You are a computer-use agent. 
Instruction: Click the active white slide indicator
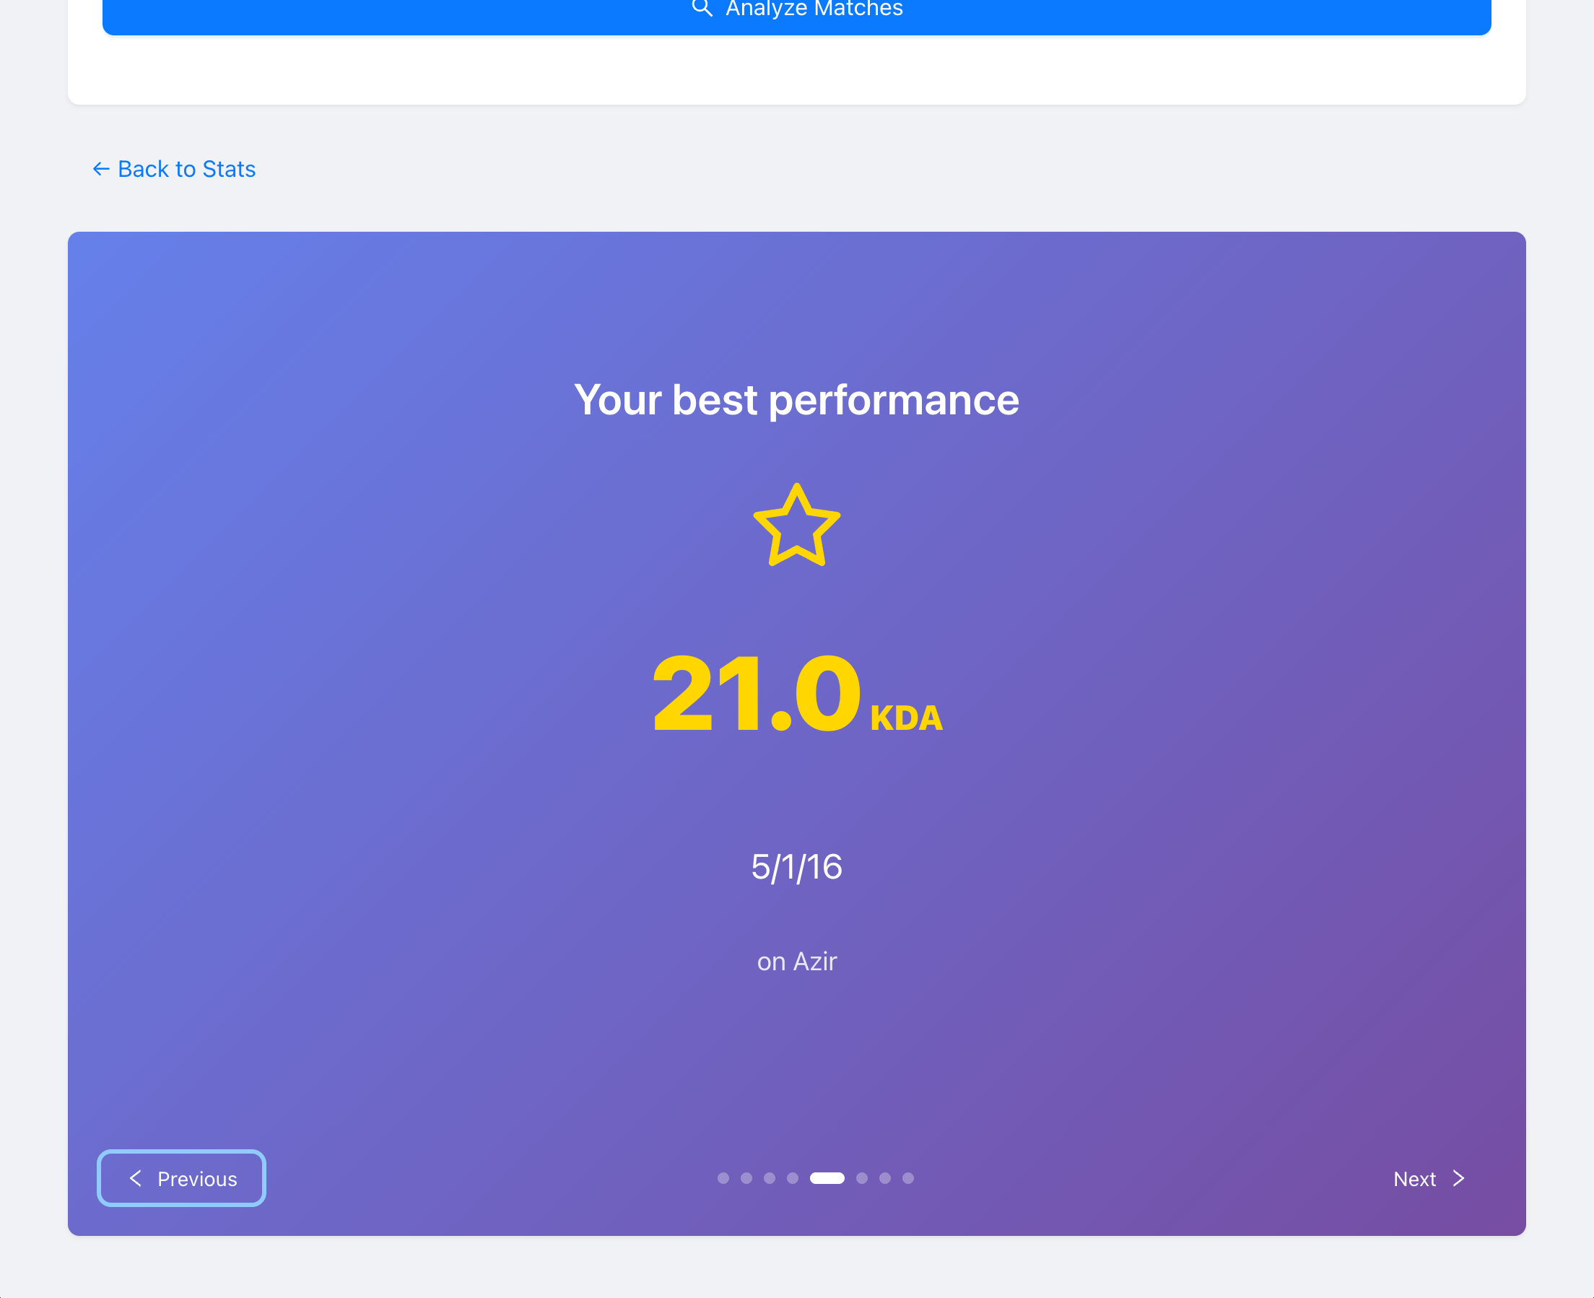pyautogui.click(x=827, y=1178)
